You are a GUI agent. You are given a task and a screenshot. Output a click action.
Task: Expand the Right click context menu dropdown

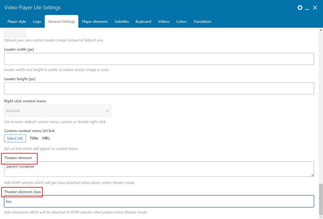point(58,111)
